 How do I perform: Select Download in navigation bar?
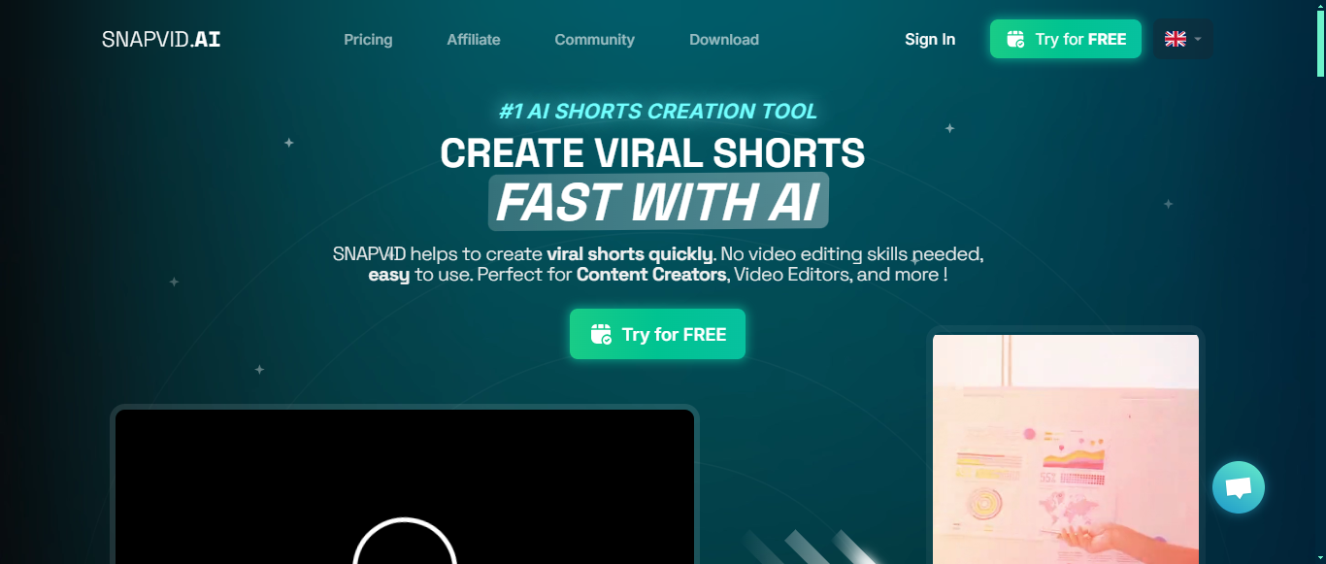(x=724, y=40)
